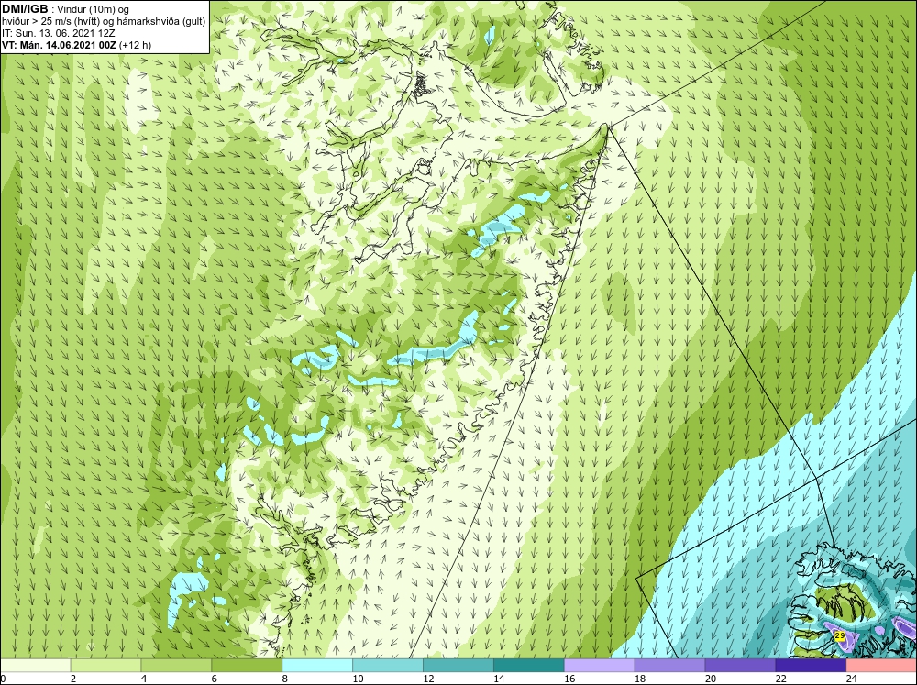Click the 18–20 m/s purple legend swatch
This screenshot has width=917, height=685.
[x=669, y=666]
